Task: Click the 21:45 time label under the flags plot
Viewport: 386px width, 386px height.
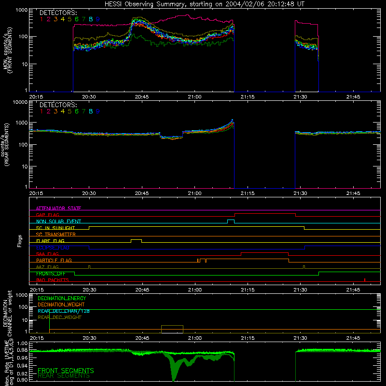Action: click(353, 290)
